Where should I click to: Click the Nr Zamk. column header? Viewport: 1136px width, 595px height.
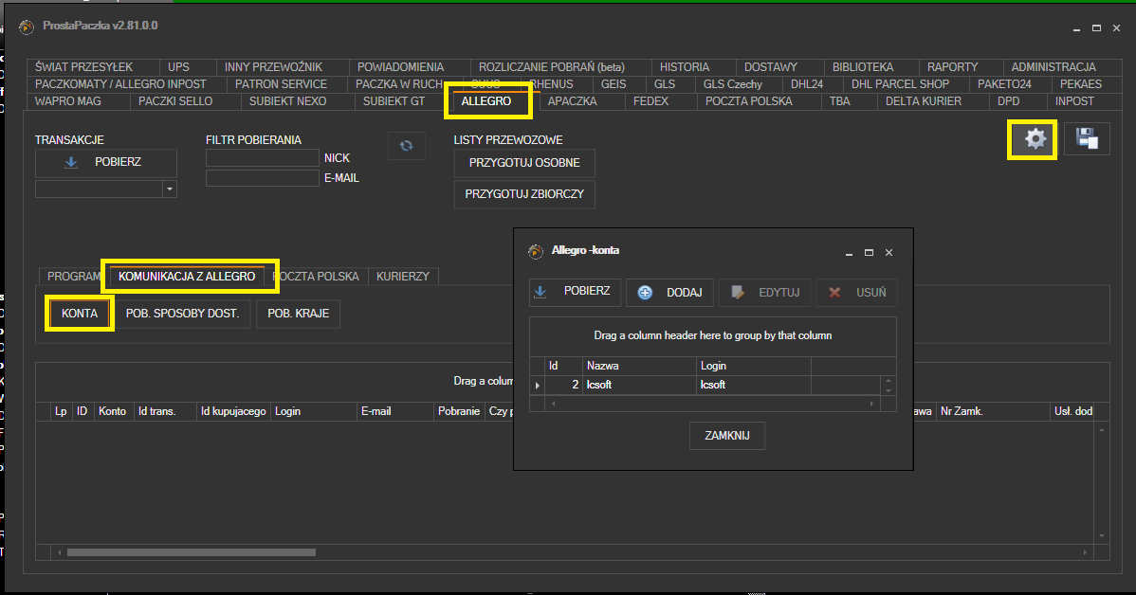993,411
